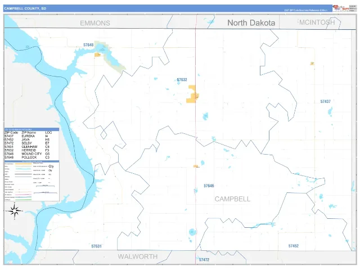The image size is (360, 270).
Task: Click the ZIP Code column header
Action: (11, 133)
